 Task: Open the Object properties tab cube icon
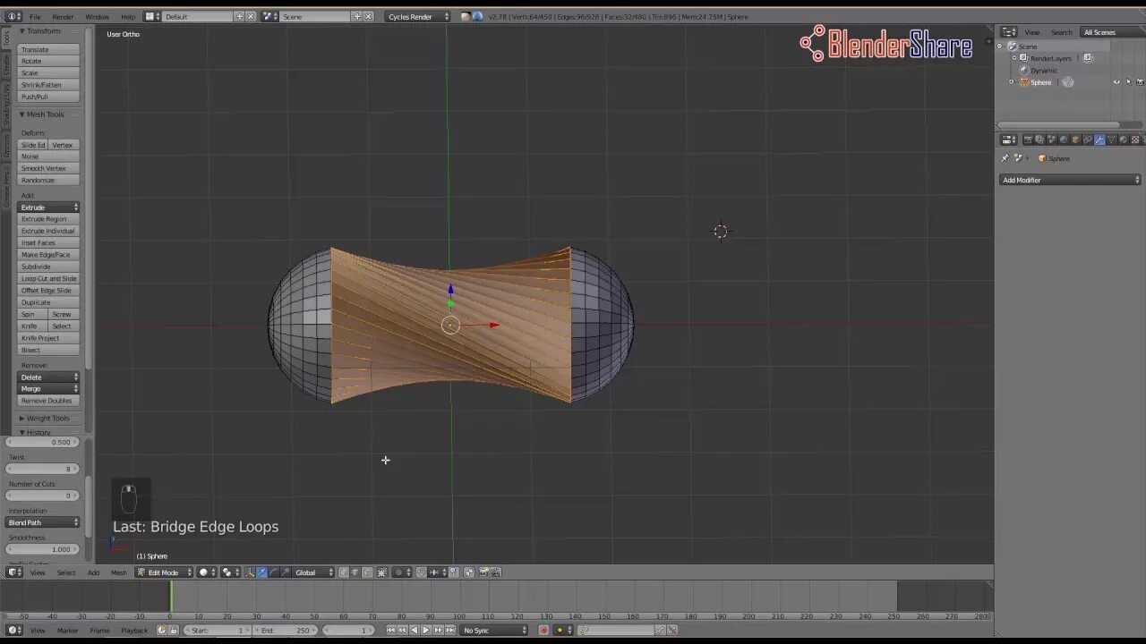pos(1075,140)
